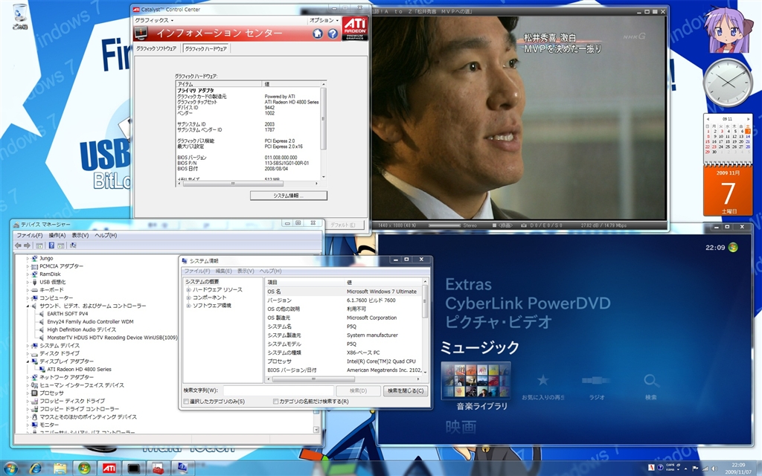
Task: Select CyberLink PowerDVD in Media Center
Action: [x=528, y=303]
